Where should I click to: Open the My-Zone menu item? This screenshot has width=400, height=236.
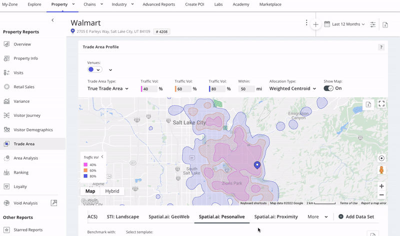10,4
